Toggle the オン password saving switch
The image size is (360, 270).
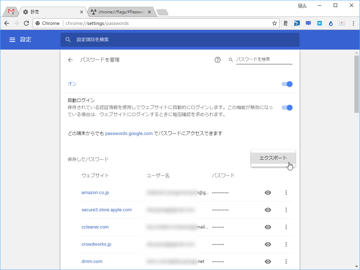tap(287, 84)
